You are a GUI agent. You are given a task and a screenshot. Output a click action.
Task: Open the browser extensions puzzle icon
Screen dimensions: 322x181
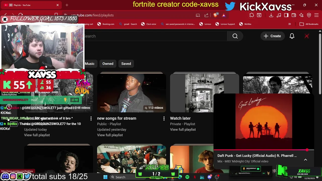252,15
